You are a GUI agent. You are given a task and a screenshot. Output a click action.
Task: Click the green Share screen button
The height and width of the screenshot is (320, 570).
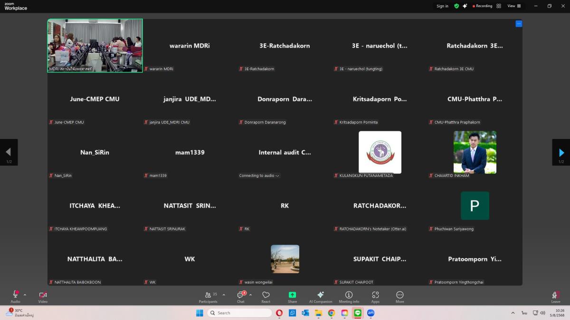(x=292, y=297)
